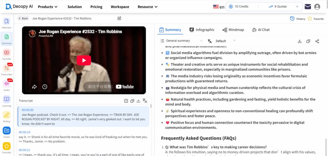Open the user profile avatar
The width and height of the screenshot is (328, 156).
pos(317,7)
